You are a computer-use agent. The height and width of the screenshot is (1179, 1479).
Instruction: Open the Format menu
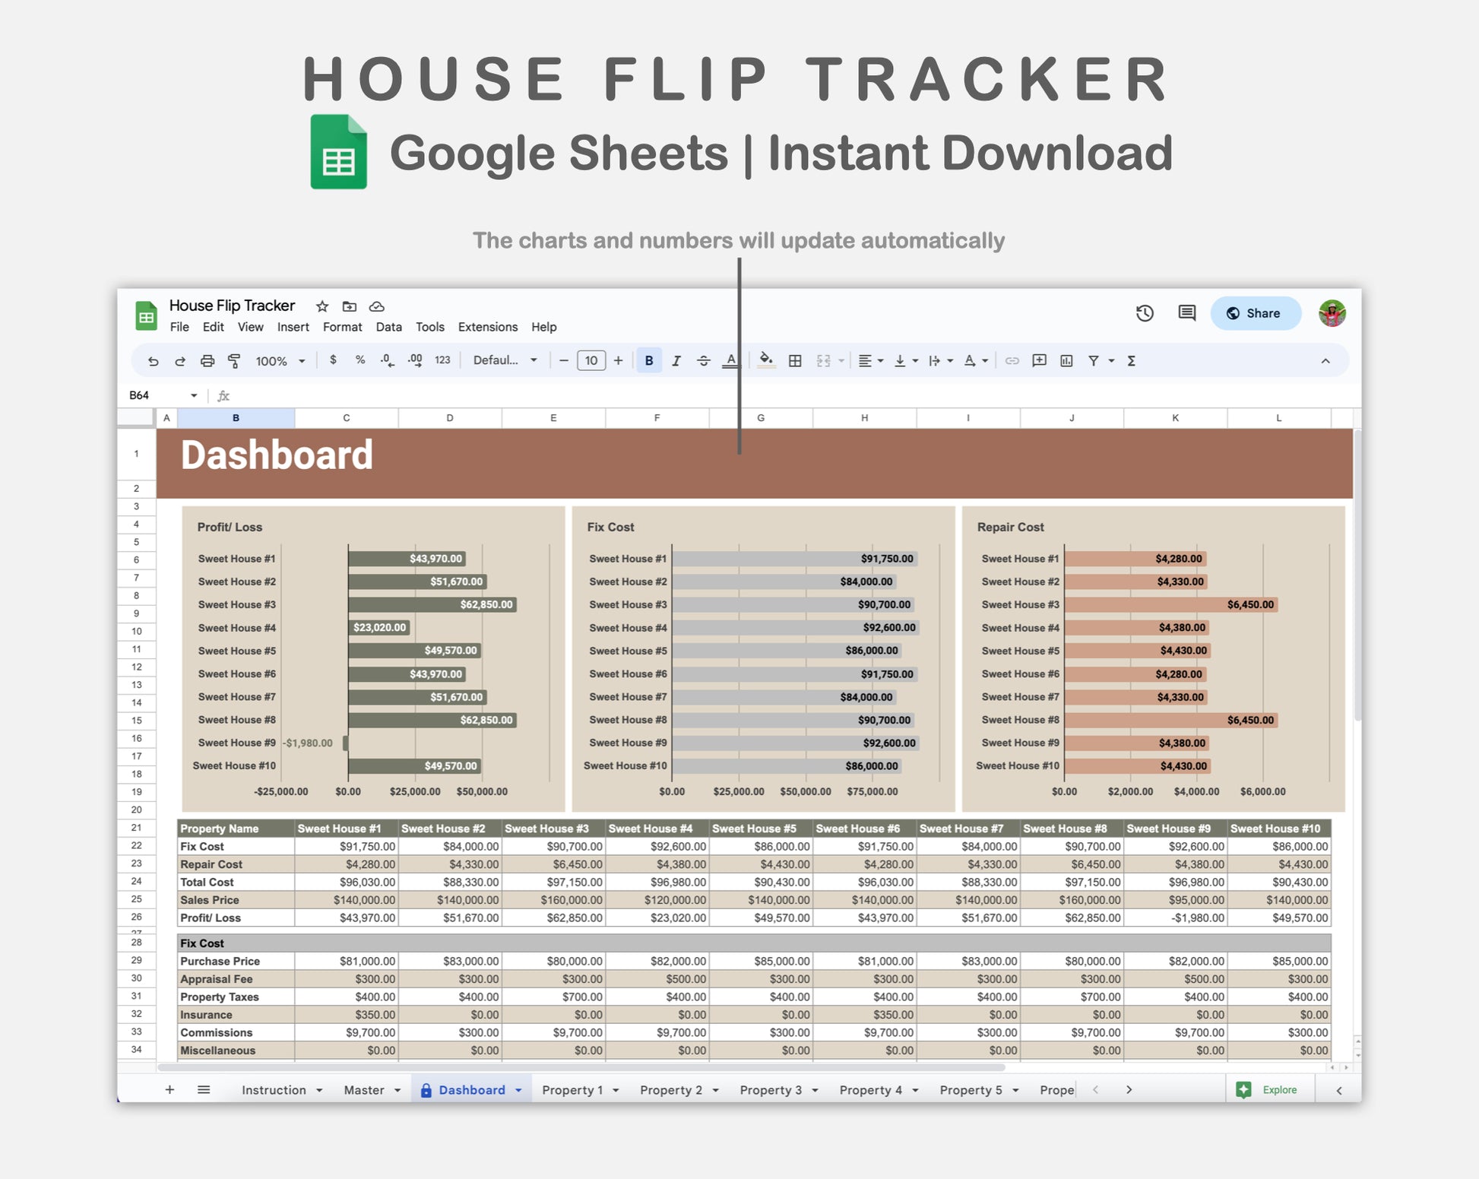click(342, 327)
